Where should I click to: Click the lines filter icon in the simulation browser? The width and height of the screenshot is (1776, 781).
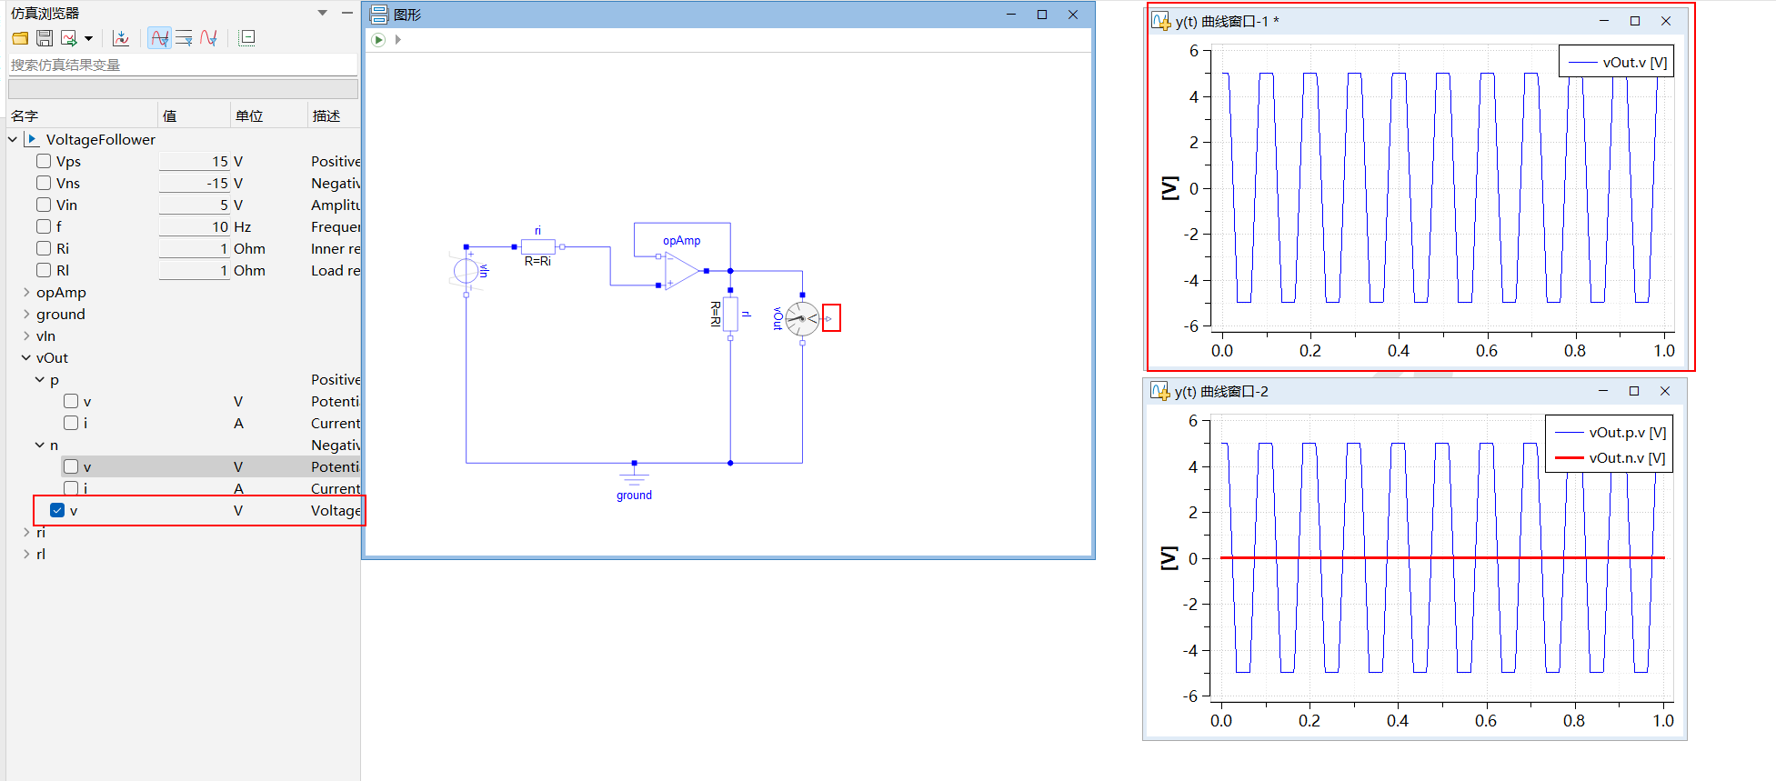[184, 38]
